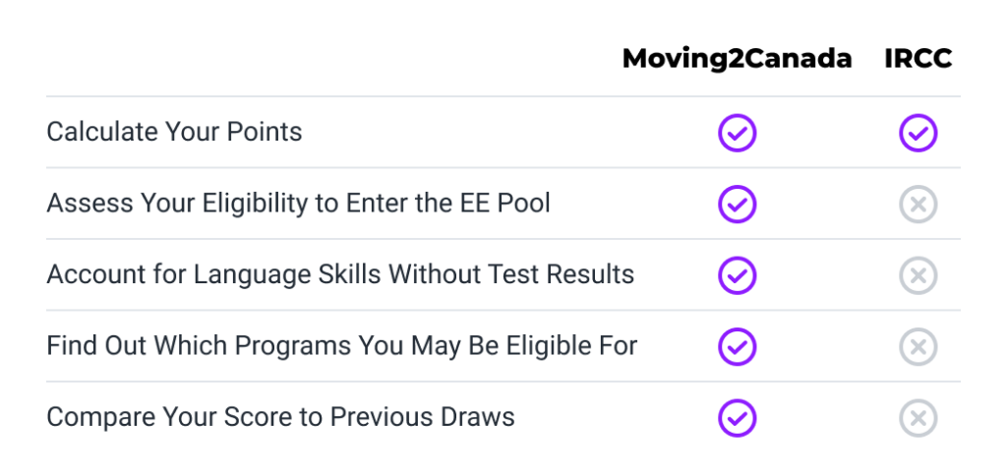Click Moving2Canada checkmark for Calculate Your Points
The image size is (1007, 474).
click(x=737, y=133)
